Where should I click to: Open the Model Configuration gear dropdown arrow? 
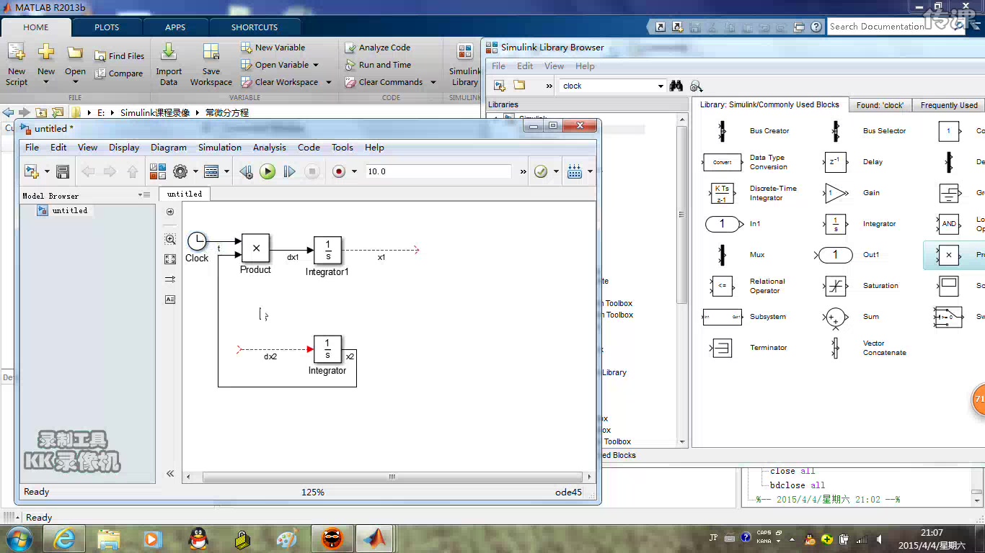[195, 171]
